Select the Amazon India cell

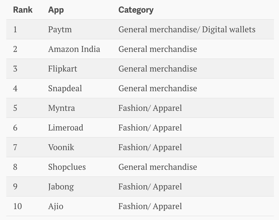(x=74, y=49)
